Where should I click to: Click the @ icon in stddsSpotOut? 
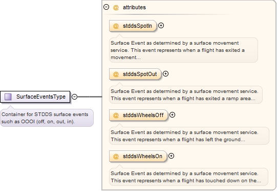[116, 74]
